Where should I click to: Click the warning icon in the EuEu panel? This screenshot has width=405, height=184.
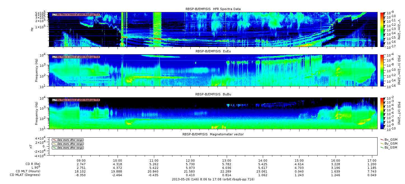54,57
